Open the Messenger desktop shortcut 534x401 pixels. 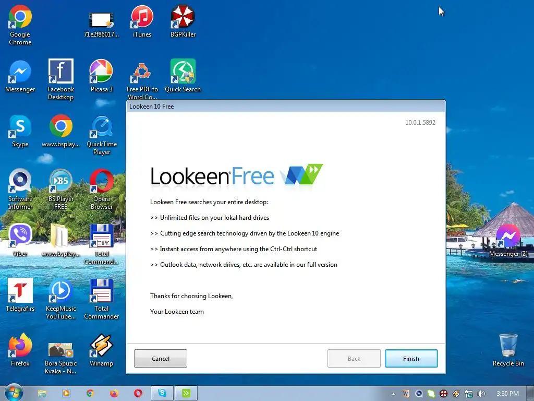pyautogui.click(x=20, y=76)
